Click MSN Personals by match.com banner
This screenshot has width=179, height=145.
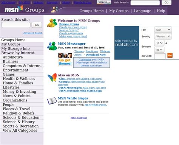point(127,43)
